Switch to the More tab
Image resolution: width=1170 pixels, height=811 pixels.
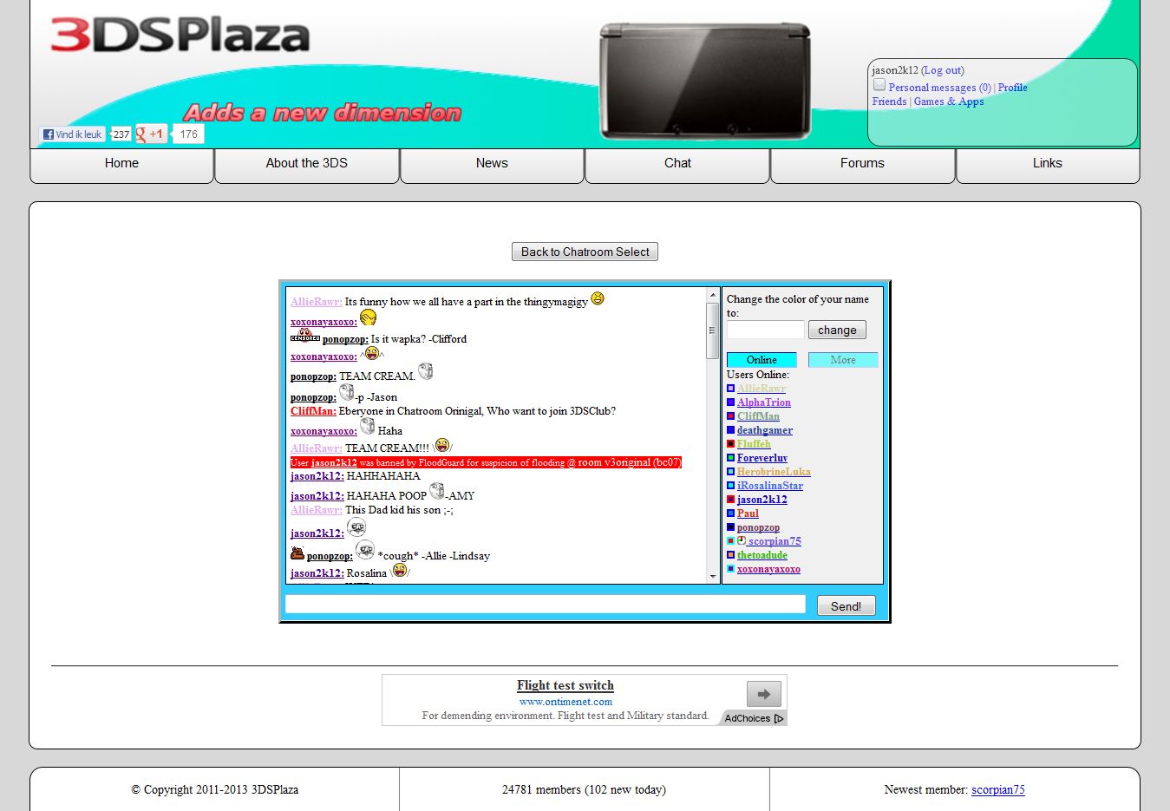pyautogui.click(x=843, y=360)
